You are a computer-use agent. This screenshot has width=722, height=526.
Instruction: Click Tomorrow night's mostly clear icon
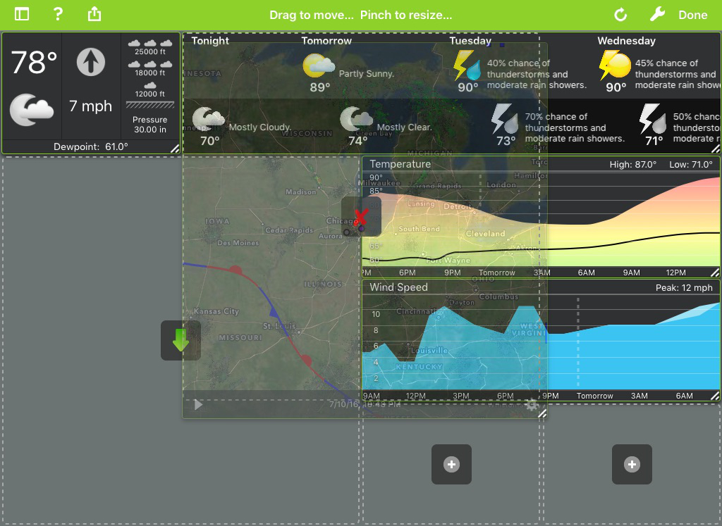pos(356,120)
